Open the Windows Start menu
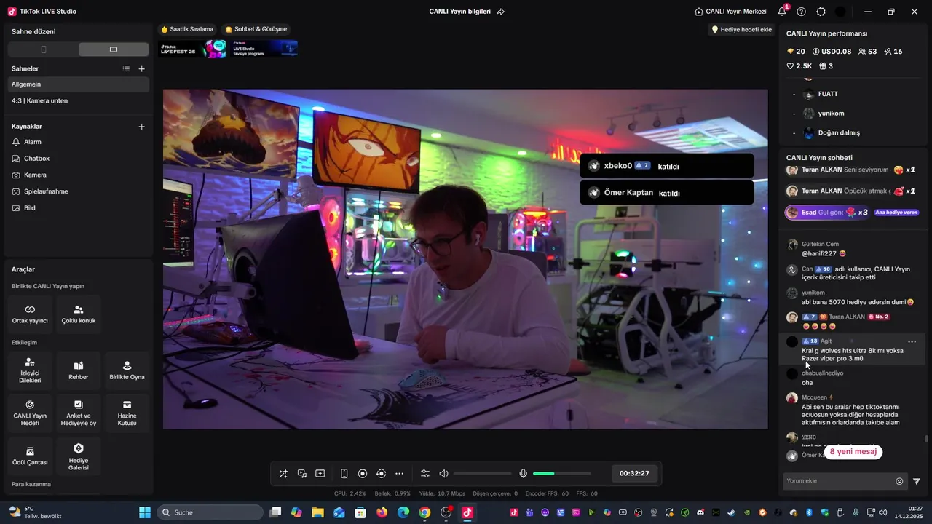932x524 pixels. [144, 512]
